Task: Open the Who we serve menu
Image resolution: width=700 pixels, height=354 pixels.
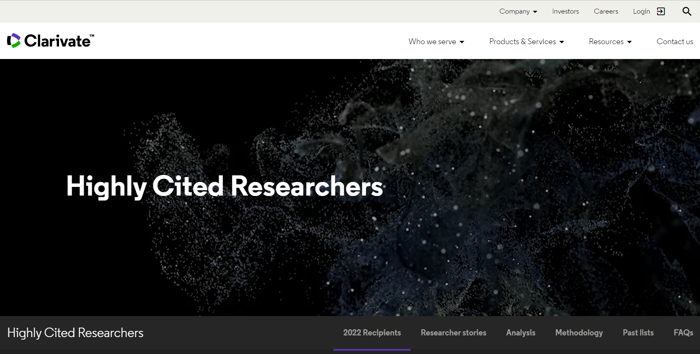Action: (x=436, y=42)
